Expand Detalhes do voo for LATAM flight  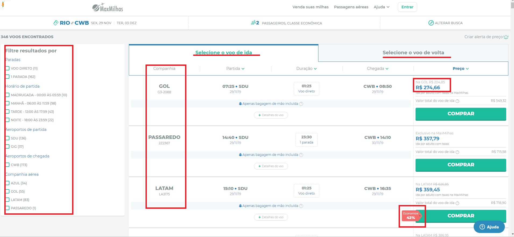click(x=271, y=217)
